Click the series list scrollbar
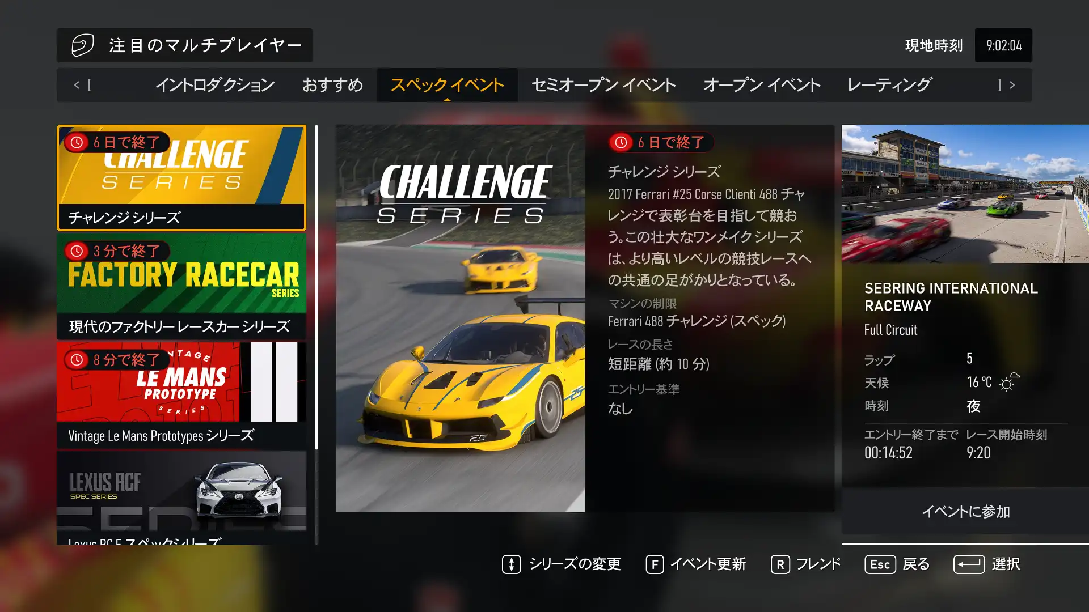This screenshot has width=1089, height=612. (x=316, y=334)
